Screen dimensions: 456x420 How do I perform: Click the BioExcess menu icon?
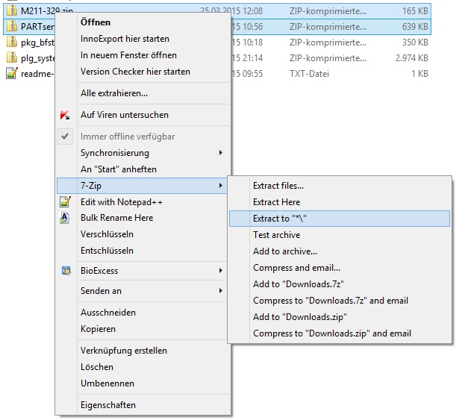[x=66, y=271]
